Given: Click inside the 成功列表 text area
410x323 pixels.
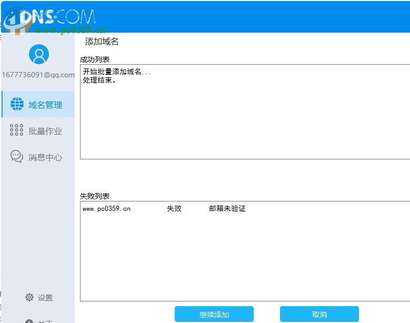Looking at the screenshot, I should click(245, 112).
